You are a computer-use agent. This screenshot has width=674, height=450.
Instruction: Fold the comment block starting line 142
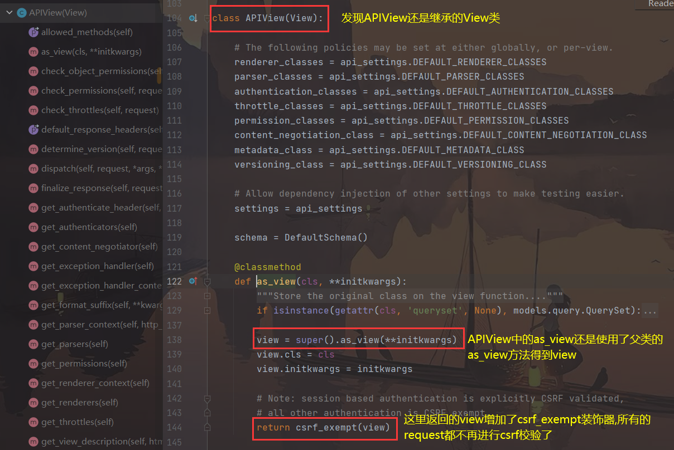pyautogui.click(x=207, y=399)
